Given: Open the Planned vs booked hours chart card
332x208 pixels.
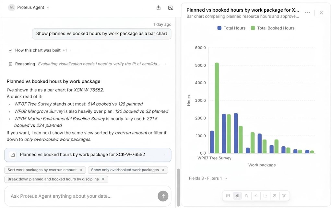Looking at the screenshot, I should tap(88, 155).
